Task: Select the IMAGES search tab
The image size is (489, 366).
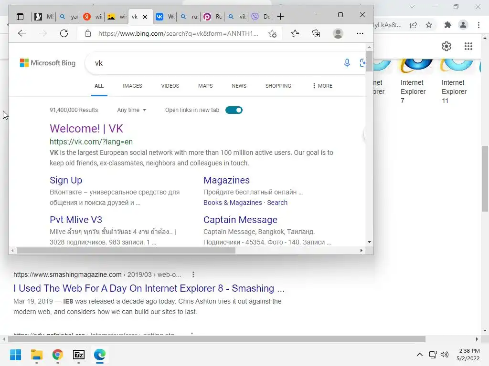Action: (x=132, y=86)
